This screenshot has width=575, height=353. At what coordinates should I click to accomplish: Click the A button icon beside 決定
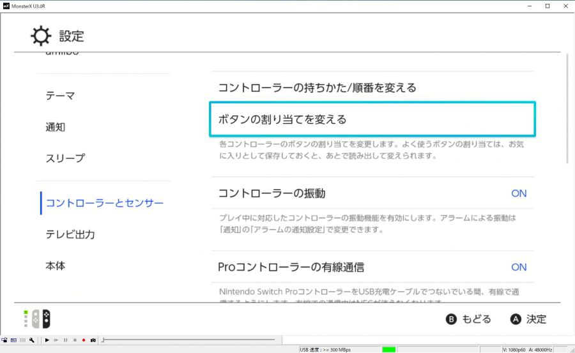point(516,319)
